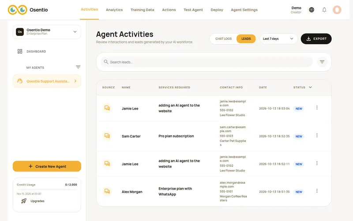
Task: Open the Deploy tab
Action: click(x=217, y=10)
